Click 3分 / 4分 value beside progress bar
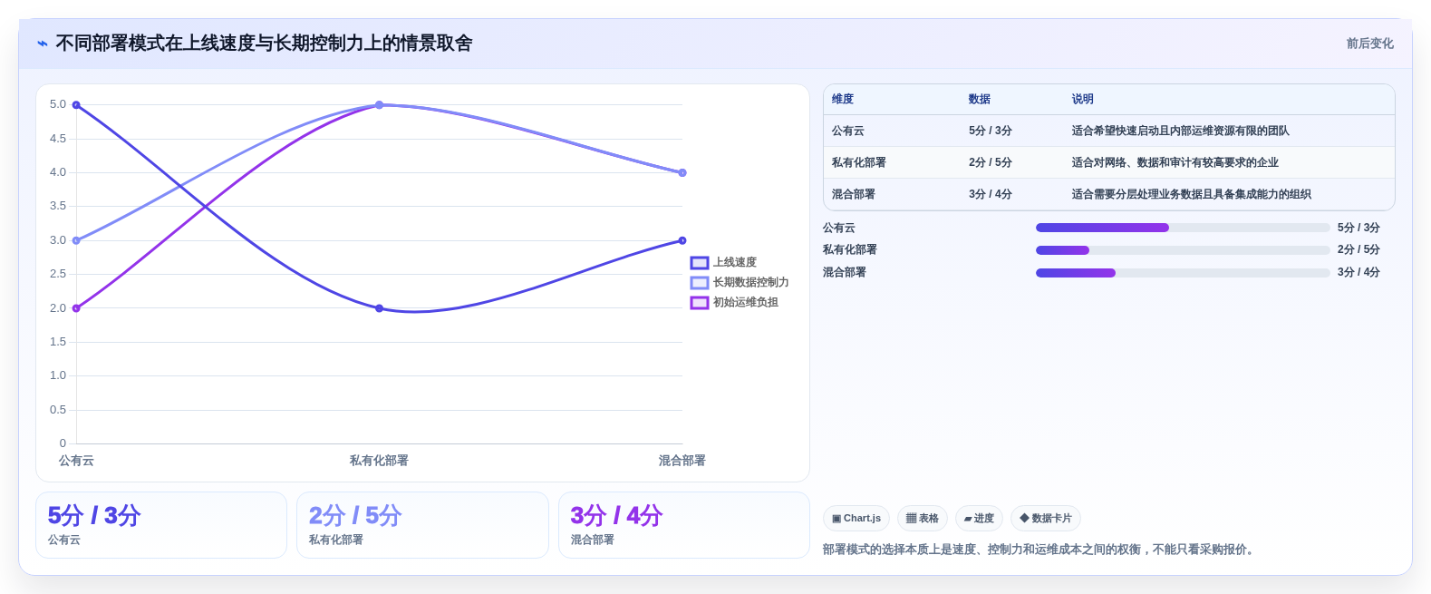The image size is (1431, 594). pyautogui.click(x=1358, y=272)
